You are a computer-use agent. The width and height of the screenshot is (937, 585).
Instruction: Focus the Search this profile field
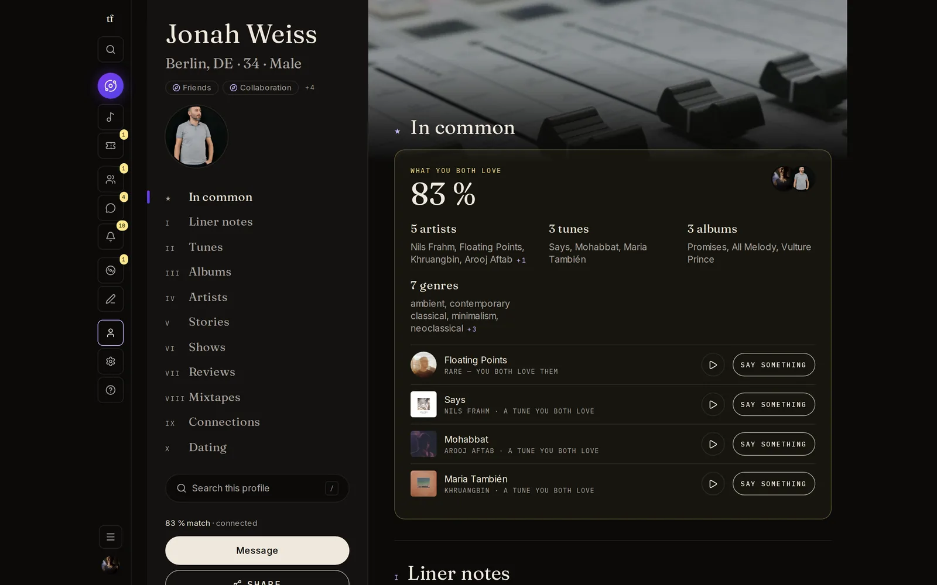257,488
